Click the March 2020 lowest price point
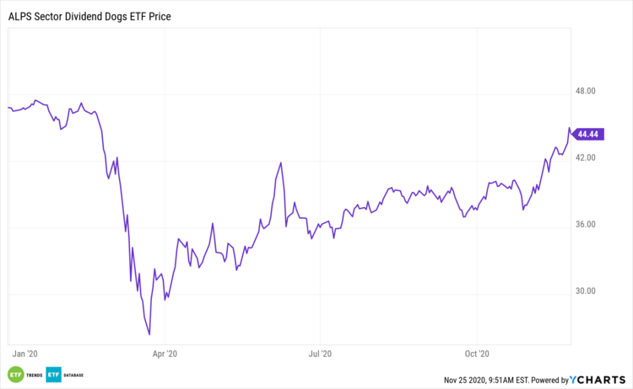Viewport: 633px width, 389px height. coord(149,334)
